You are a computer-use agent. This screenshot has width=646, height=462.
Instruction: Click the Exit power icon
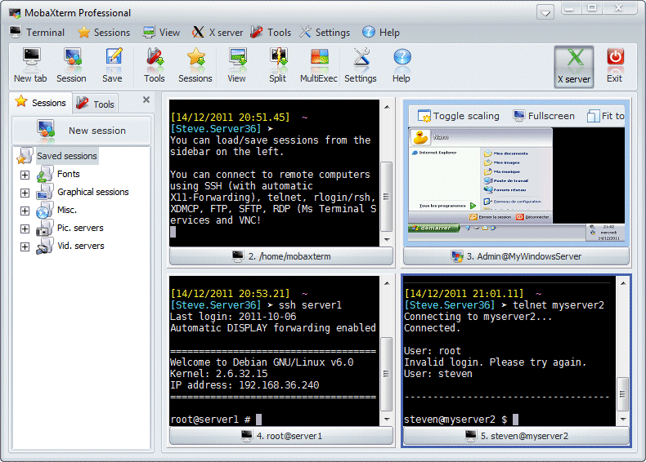coord(614,65)
